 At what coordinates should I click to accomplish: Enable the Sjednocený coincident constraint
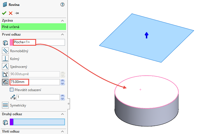5,66
